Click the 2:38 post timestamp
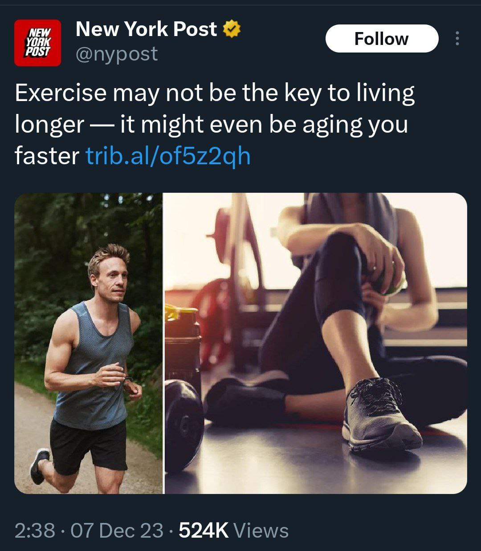The height and width of the screenshot is (551, 481). (x=35, y=531)
